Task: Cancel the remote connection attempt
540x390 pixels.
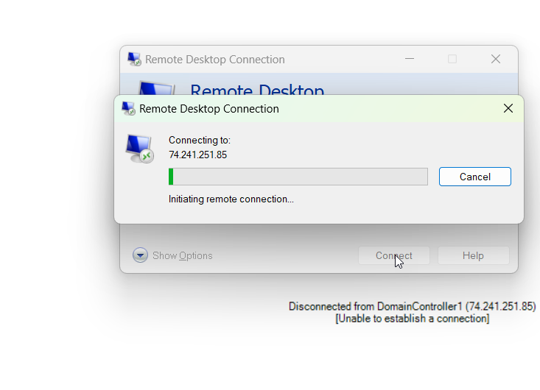Action: point(475,177)
